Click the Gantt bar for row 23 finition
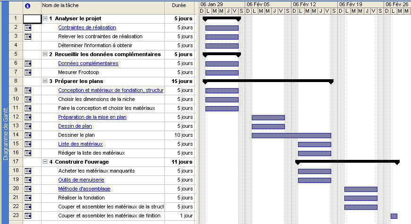 click(x=394, y=216)
